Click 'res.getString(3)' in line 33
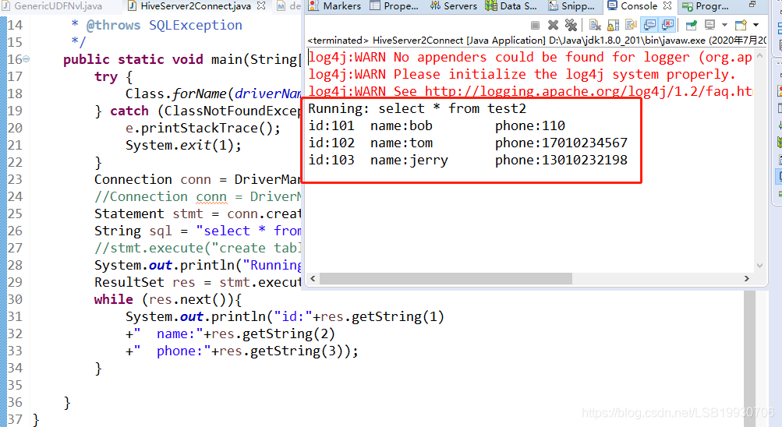The width and height of the screenshot is (782, 427). coord(281,351)
